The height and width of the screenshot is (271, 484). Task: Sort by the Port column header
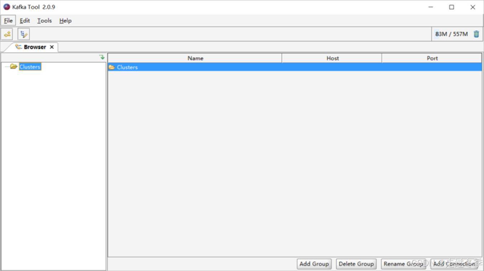click(x=432, y=58)
